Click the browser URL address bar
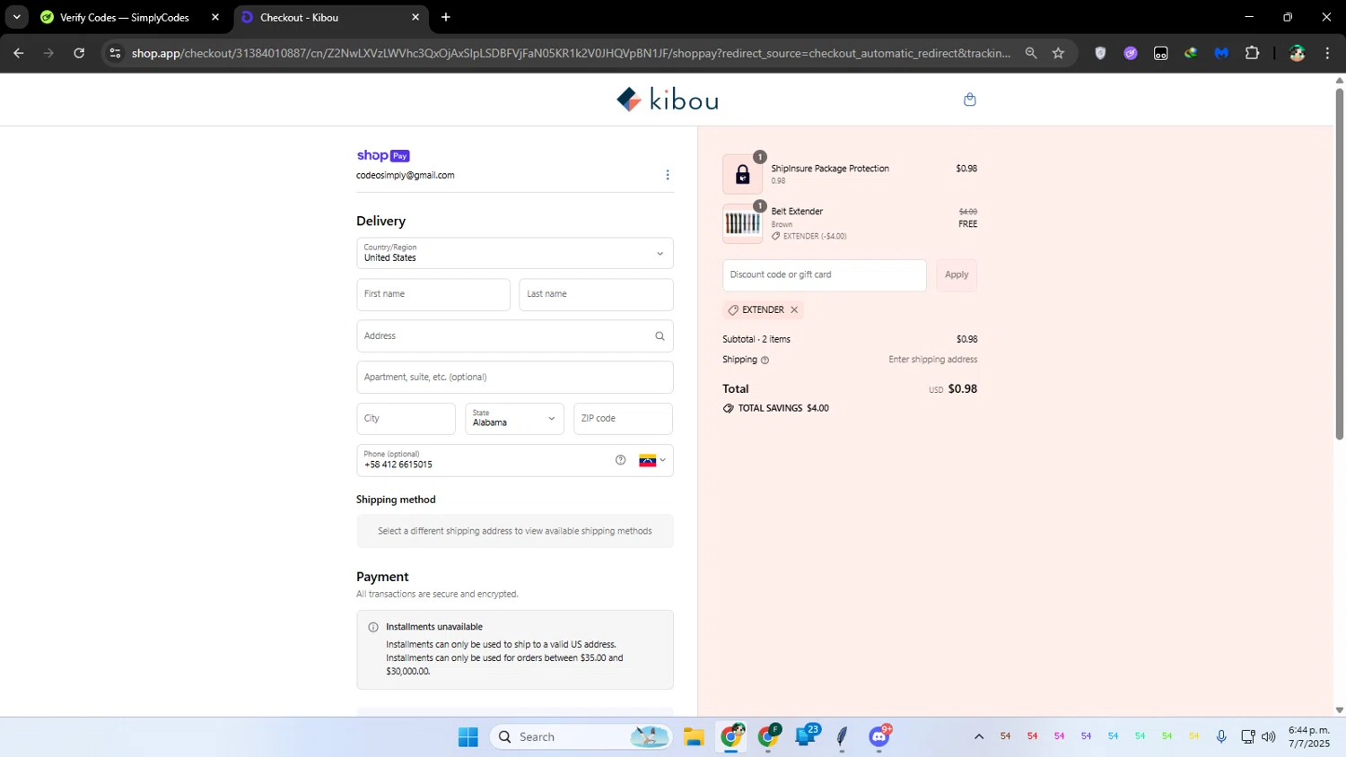Screen dimensions: 1346x757 click(570, 53)
